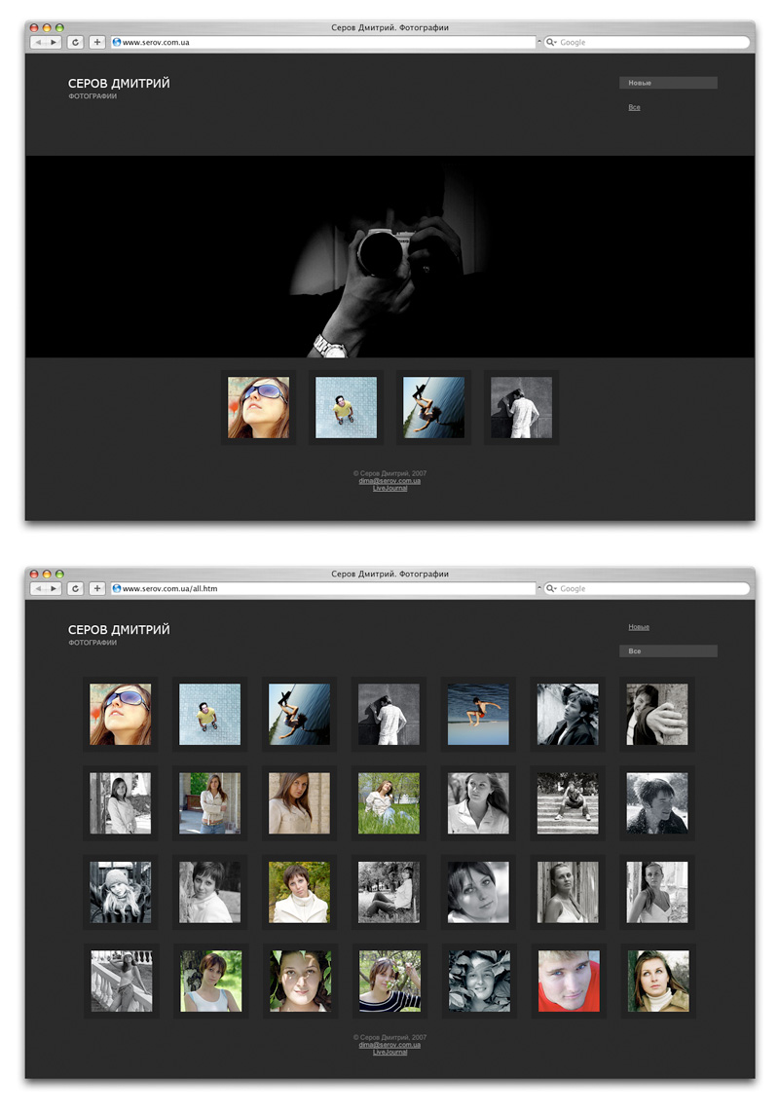Click site globe icon in top address bar
Screen dimensions: 779x1113
117,42
